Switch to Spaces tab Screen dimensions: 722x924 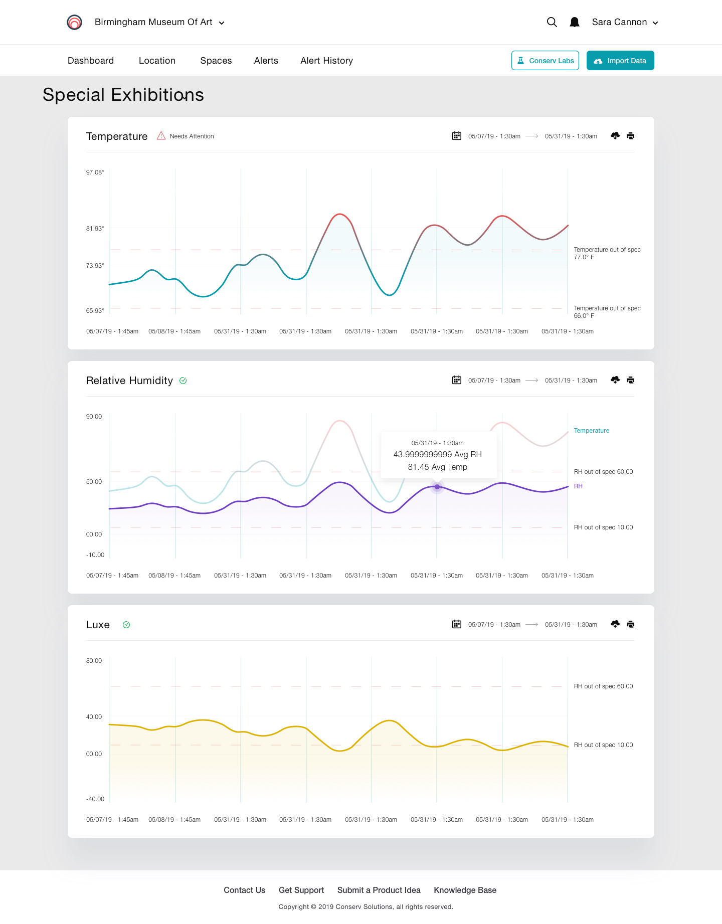(x=216, y=61)
